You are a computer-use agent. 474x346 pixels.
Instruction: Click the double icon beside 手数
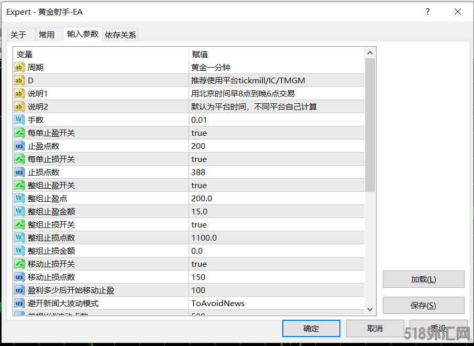[19, 120]
